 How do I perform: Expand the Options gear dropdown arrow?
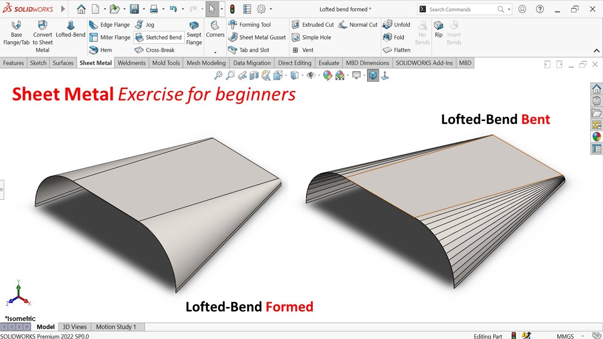pyautogui.click(x=270, y=9)
